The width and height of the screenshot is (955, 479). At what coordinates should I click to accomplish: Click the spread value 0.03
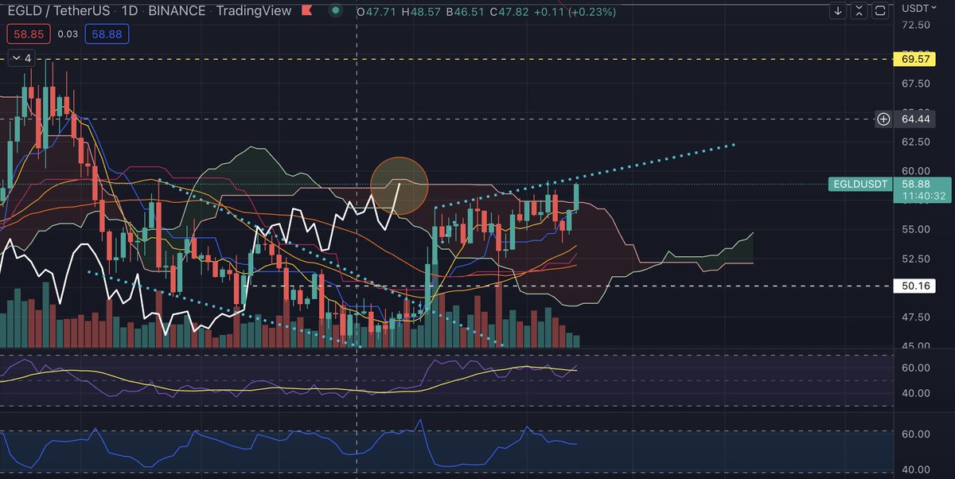point(68,34)
